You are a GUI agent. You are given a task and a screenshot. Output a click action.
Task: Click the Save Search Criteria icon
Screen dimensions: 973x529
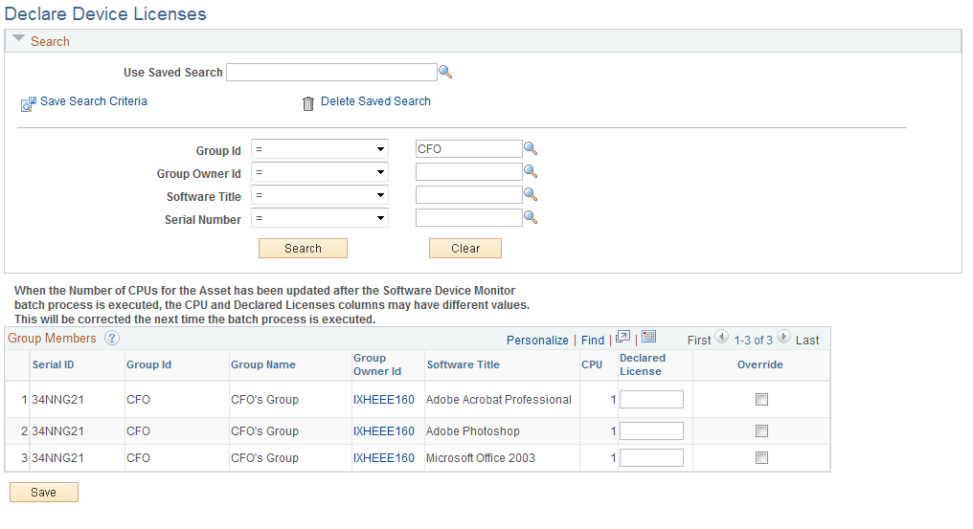29,104
